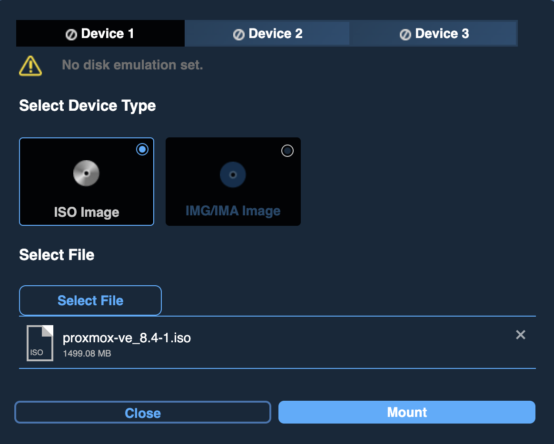The width and height of the screenshot is (554, 444).
Task: Open the Device 3 tab
Action: click(x=434, y=33)
